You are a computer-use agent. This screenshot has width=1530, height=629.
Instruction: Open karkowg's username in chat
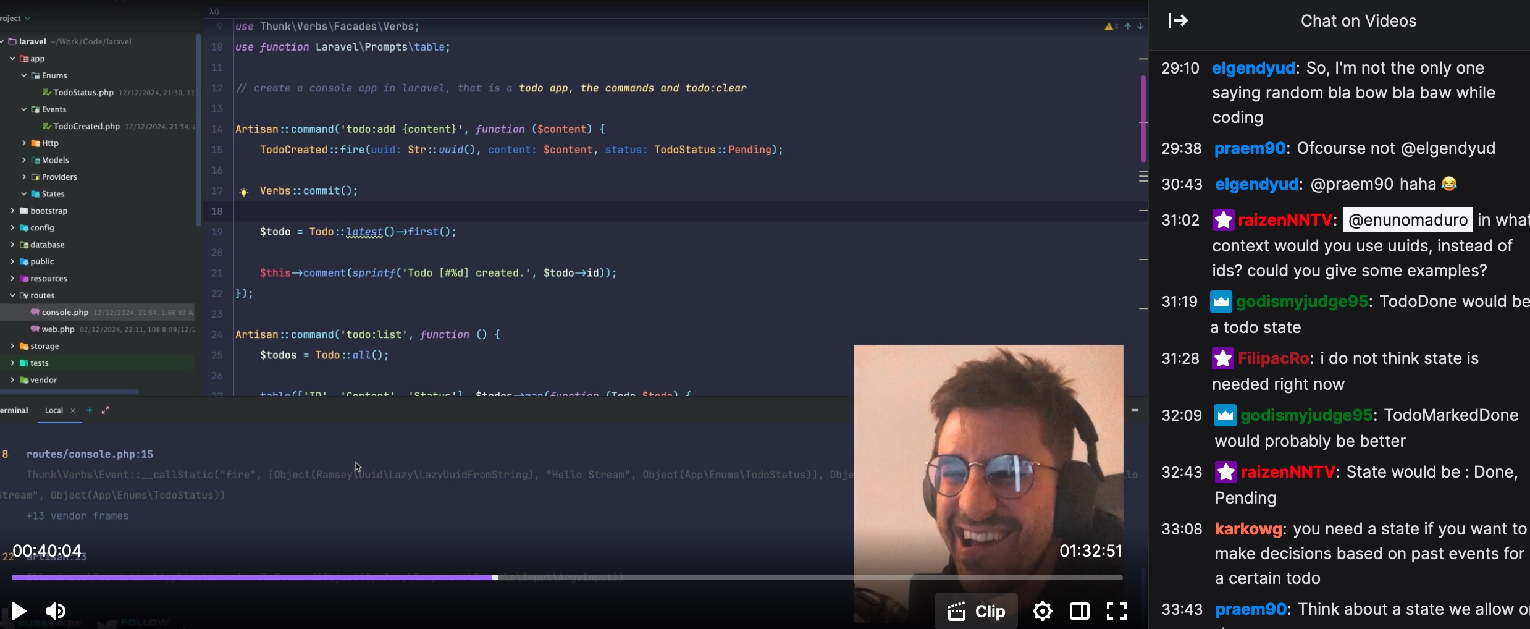[1248, 529]
